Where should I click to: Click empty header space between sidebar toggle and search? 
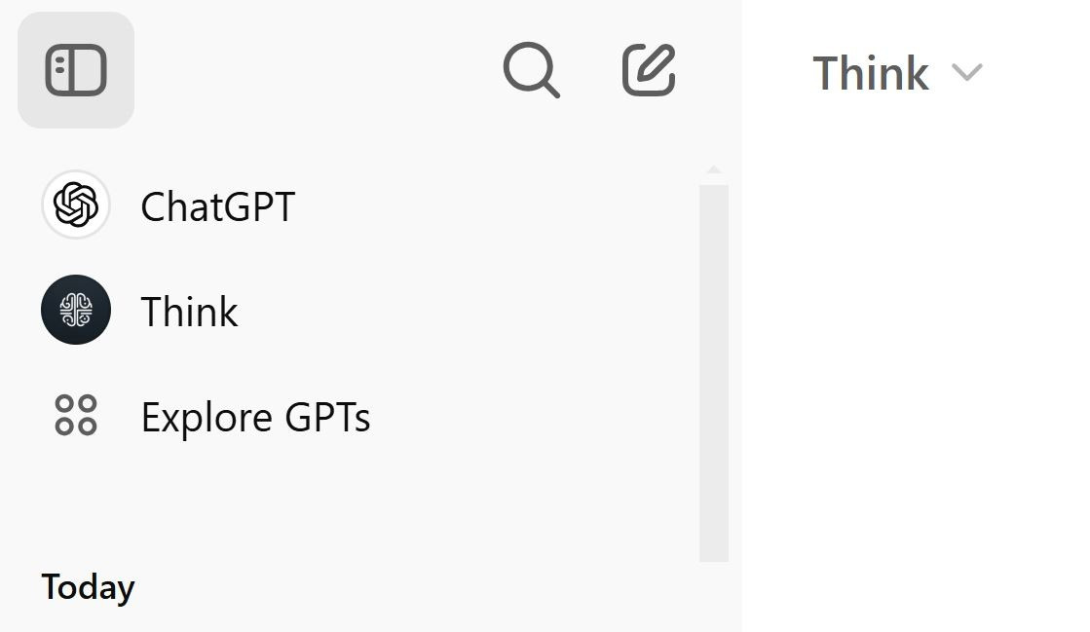pos(312,70)
